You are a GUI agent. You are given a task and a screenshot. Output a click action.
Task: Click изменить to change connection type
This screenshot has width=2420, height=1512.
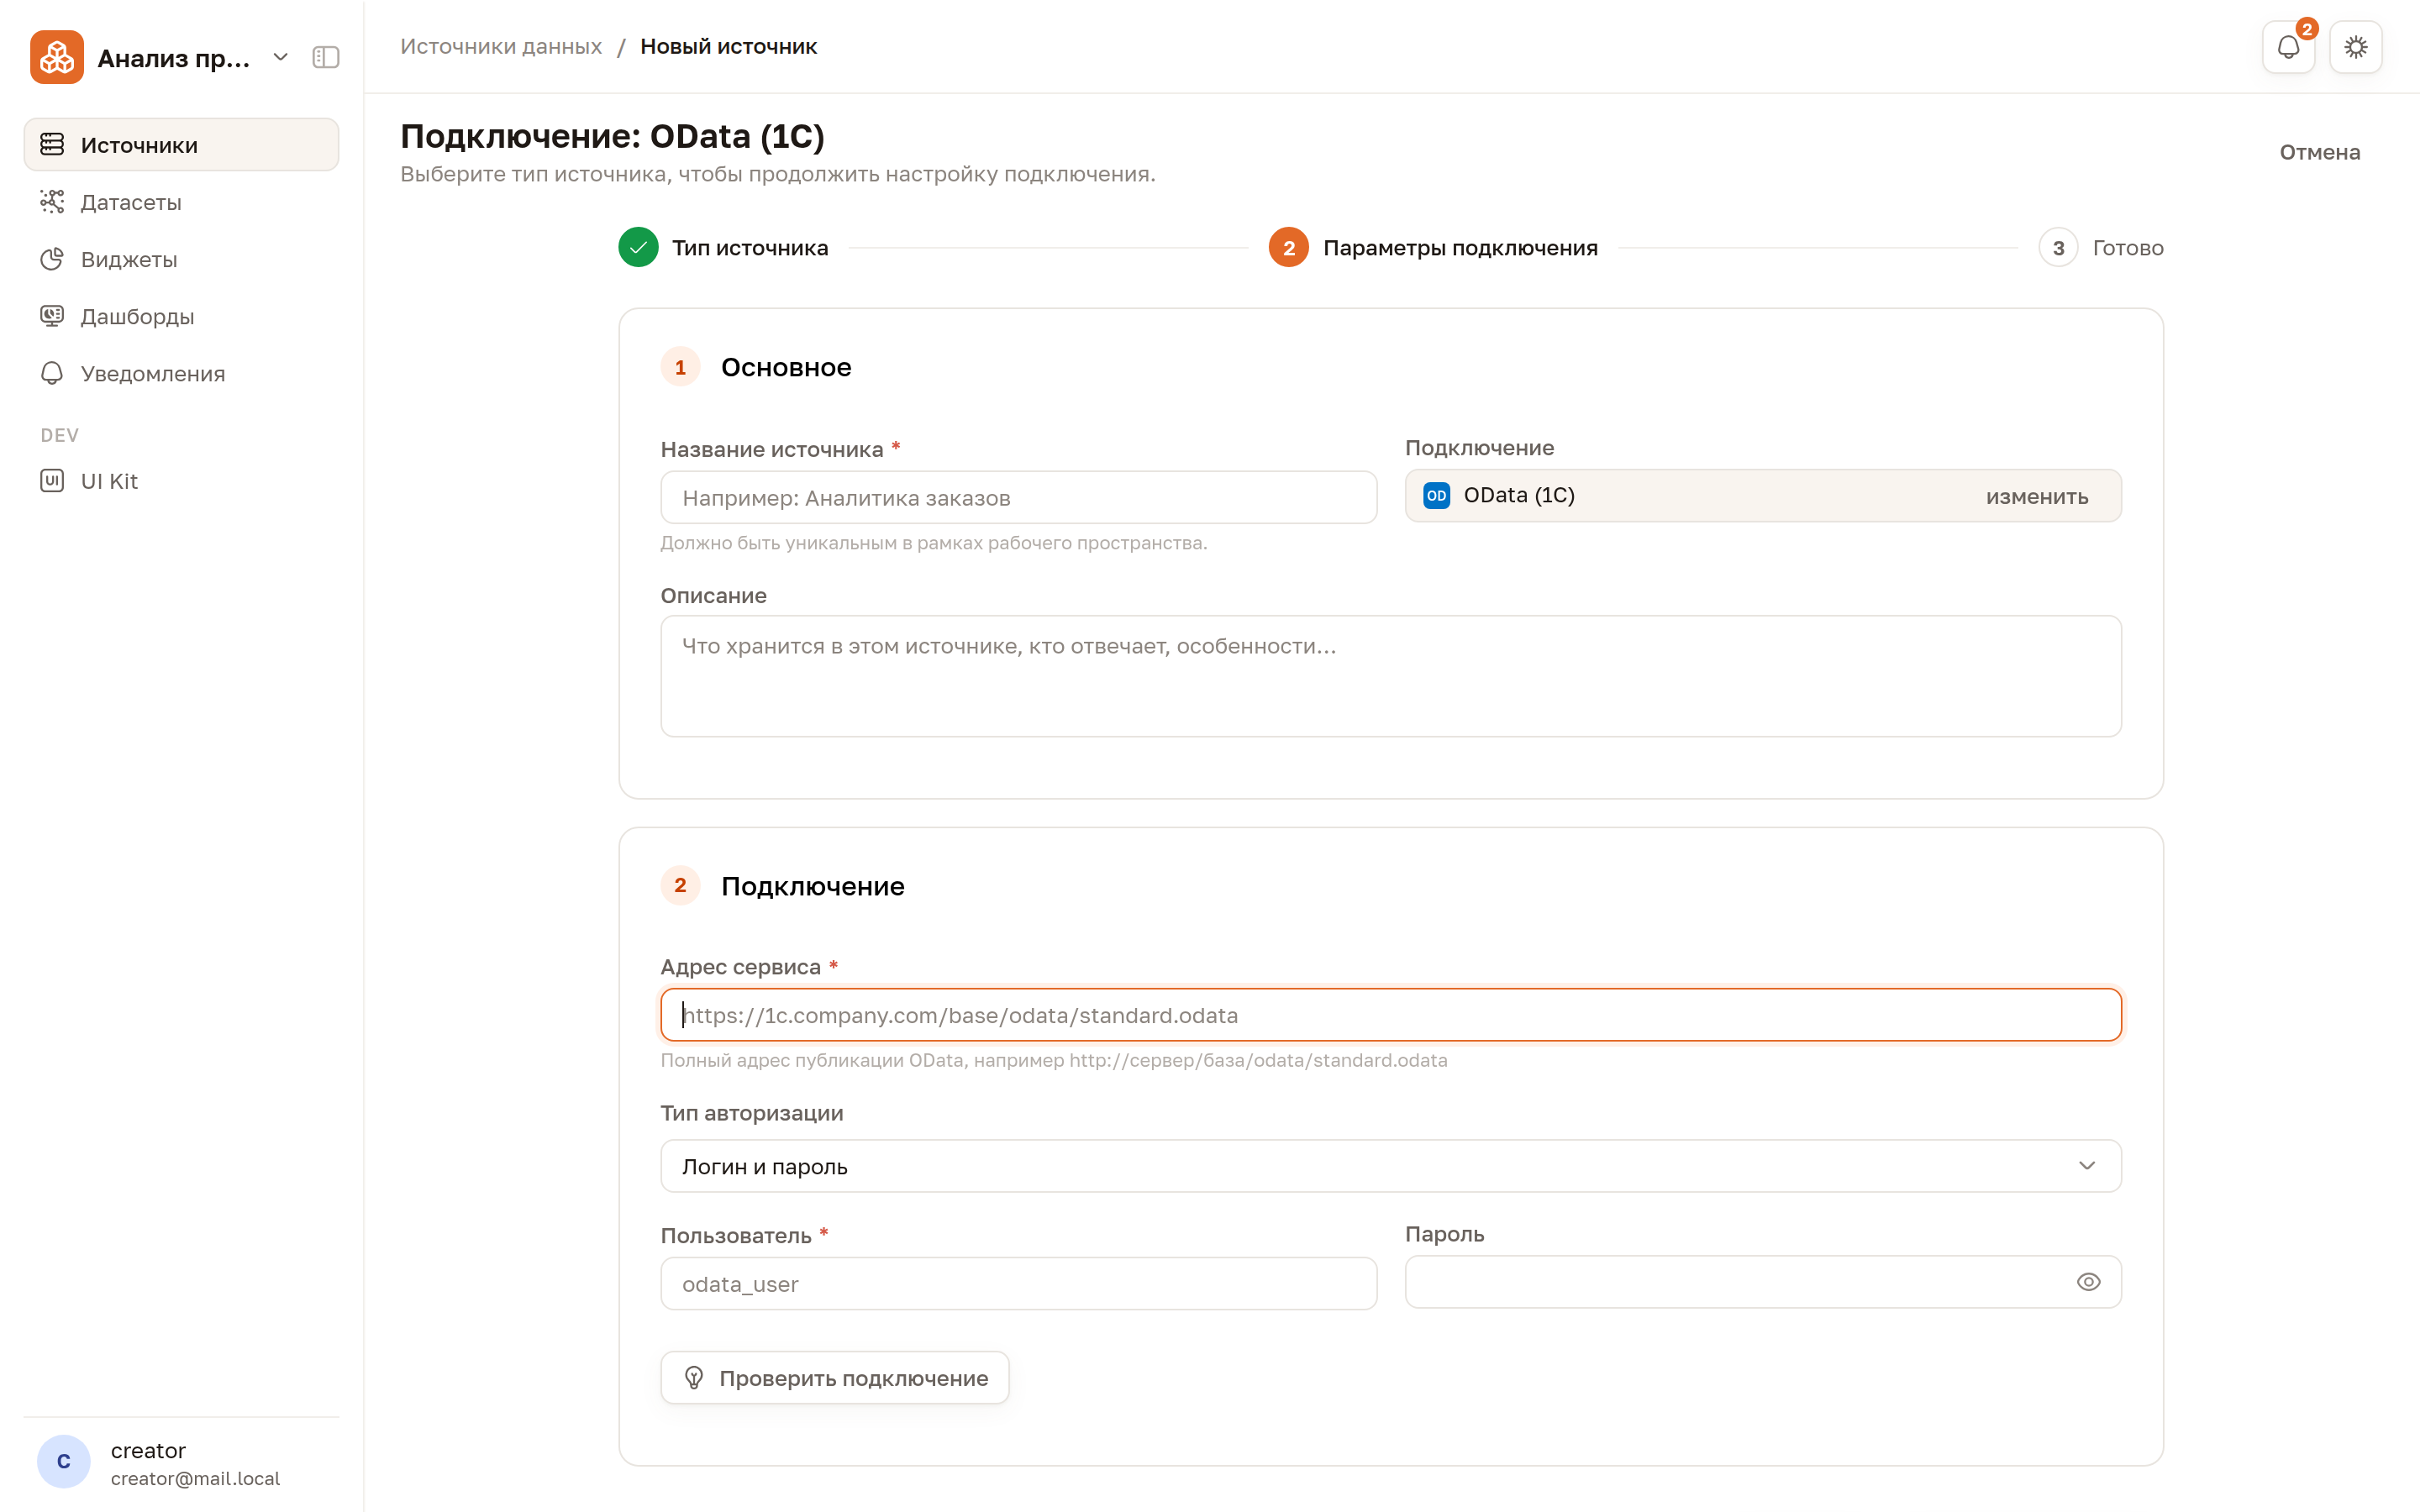pos(2037,497)
